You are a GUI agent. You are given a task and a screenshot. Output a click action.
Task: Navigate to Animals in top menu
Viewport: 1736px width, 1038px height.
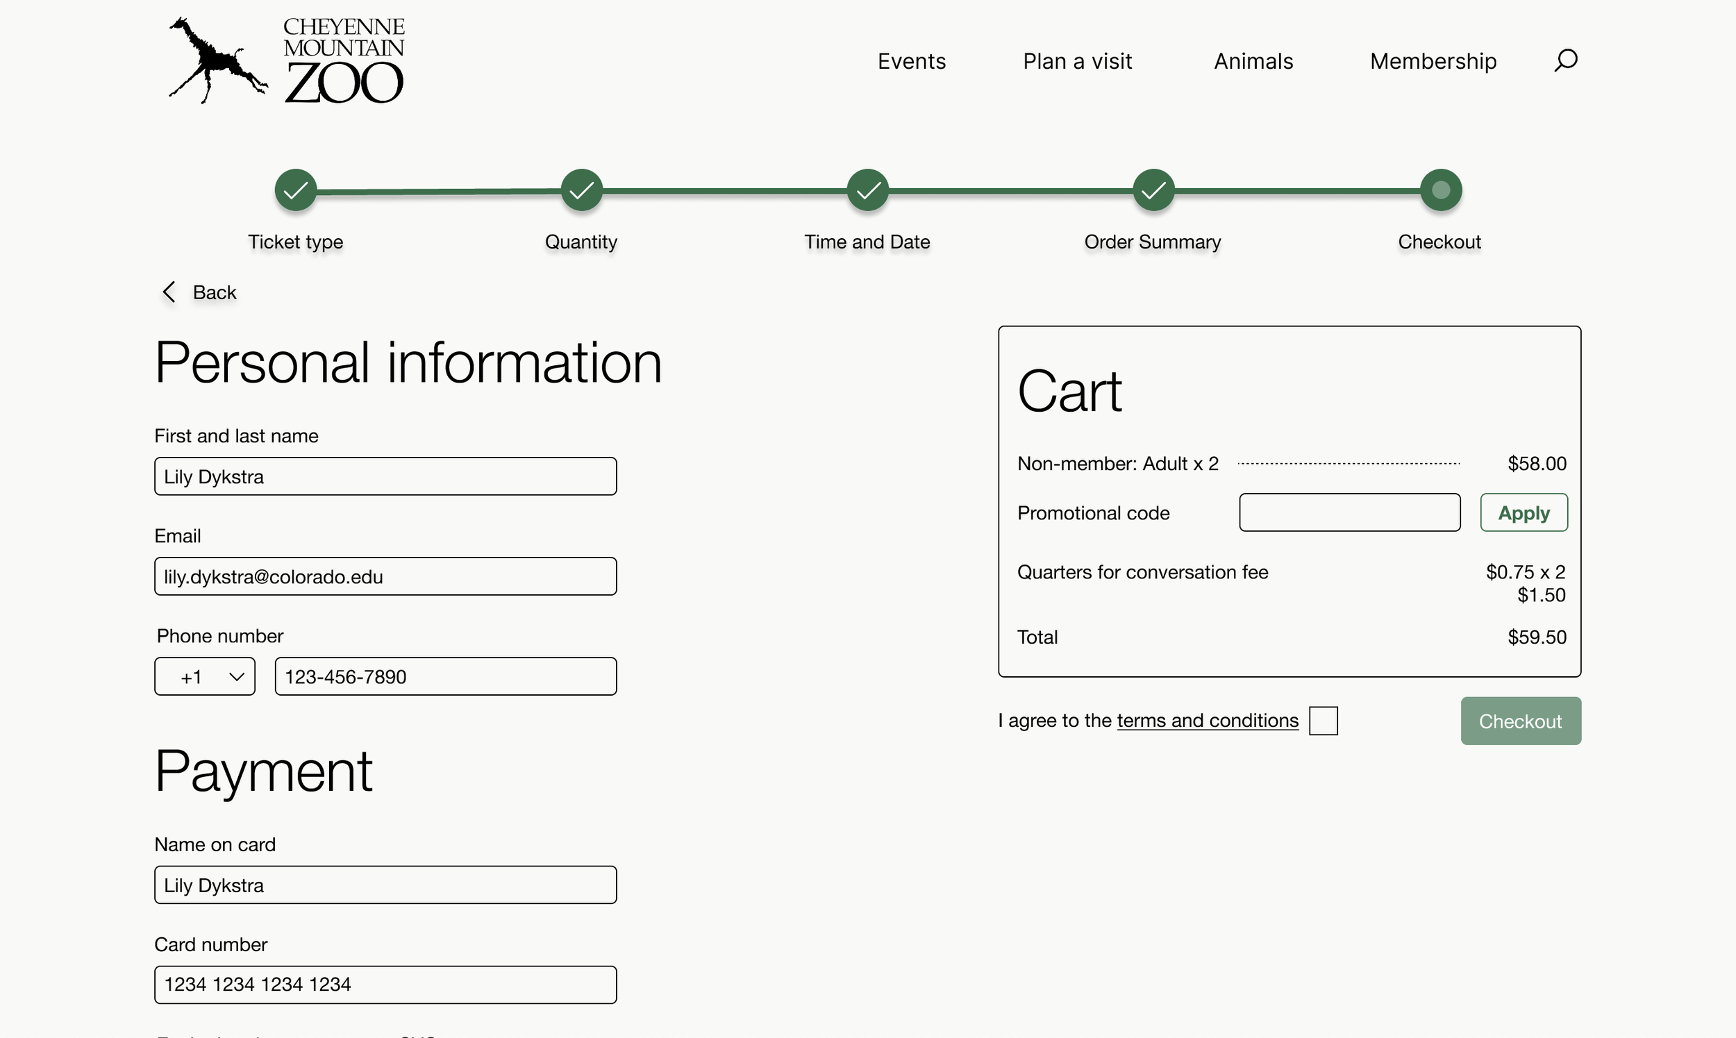pyautogui.click(x=1253, y=62)
